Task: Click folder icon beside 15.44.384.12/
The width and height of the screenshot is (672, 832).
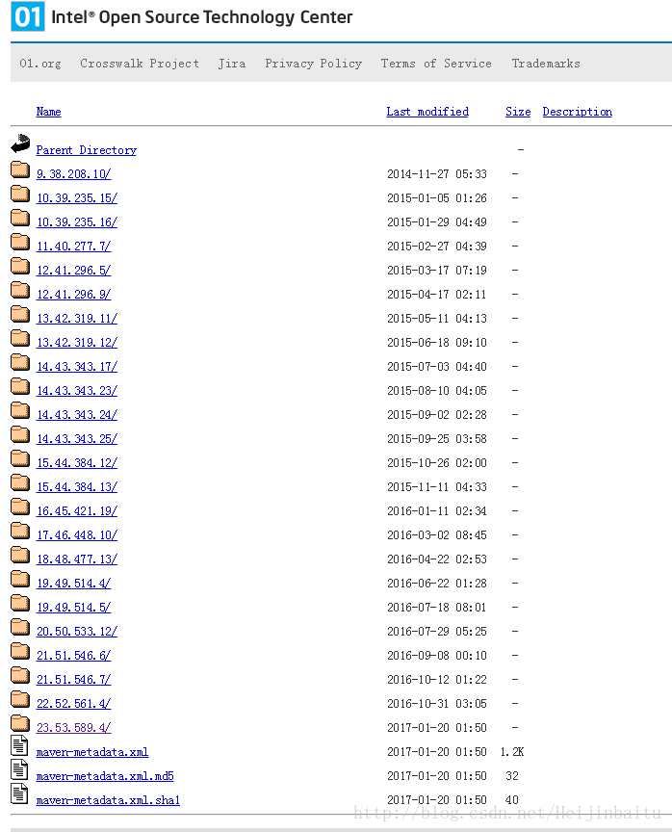Action: click(x=20, y=458)
